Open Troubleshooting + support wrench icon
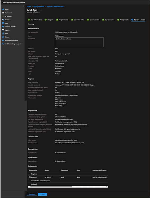Image resolution: width=150 pixels, height=198 pixels. [x=3, y=44]
